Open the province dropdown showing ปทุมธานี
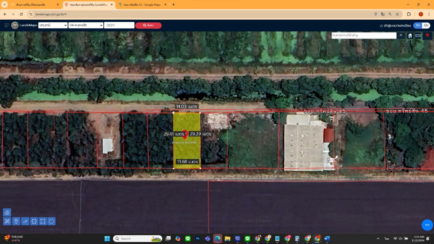Image resolution: width=434 pixels, height=244 pixels. point(53,25)
